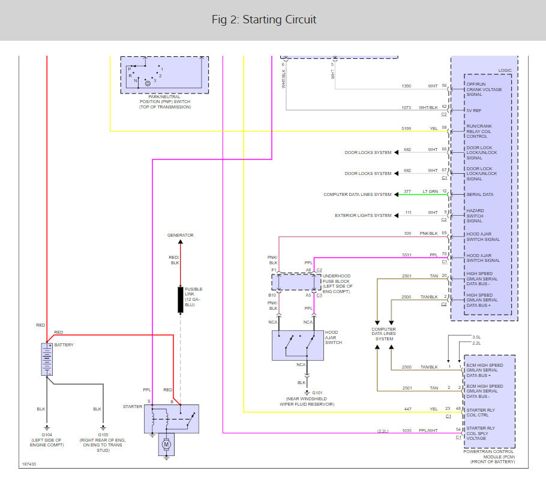
Task: Click the hood ajar switch box
Action: point(298,345)
